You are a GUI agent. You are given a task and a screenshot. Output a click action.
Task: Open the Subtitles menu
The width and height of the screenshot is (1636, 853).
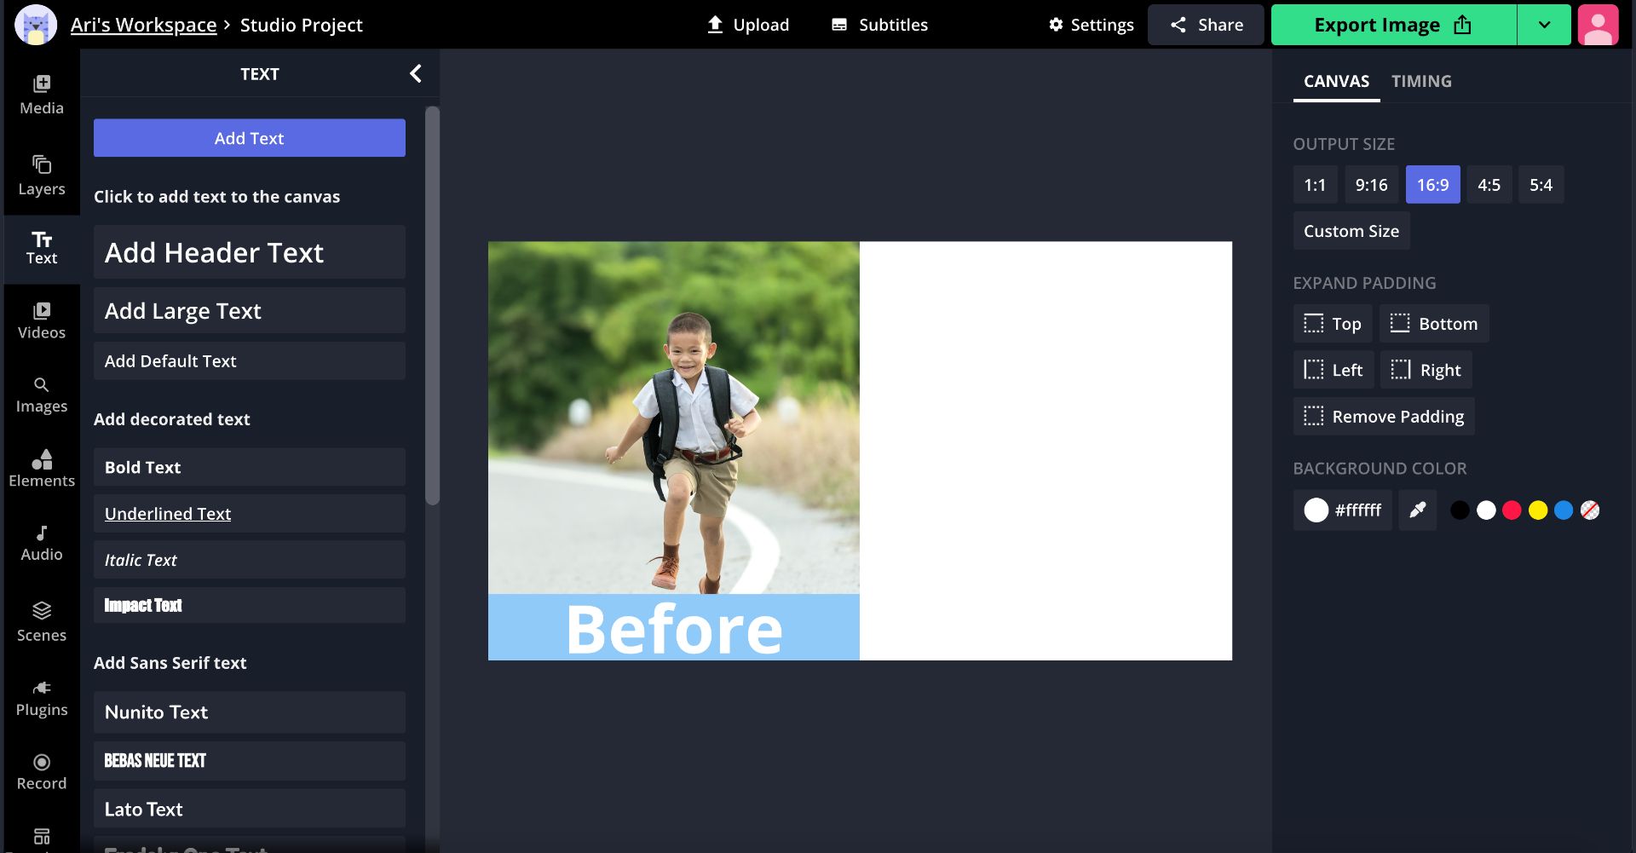coord(879,25)
